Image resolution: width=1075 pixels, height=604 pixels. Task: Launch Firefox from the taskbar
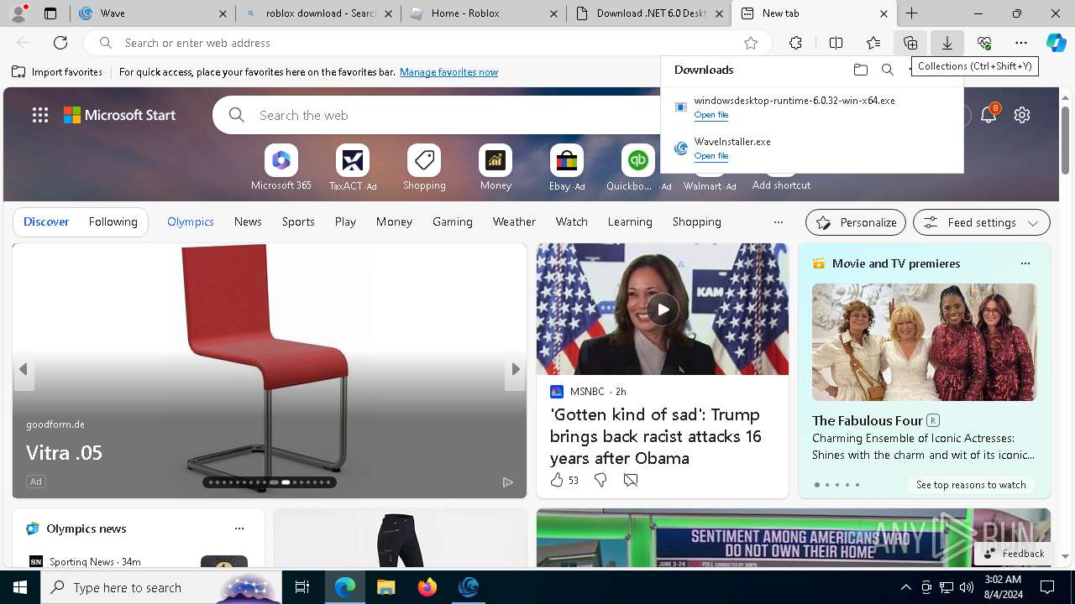click(427, 587)
